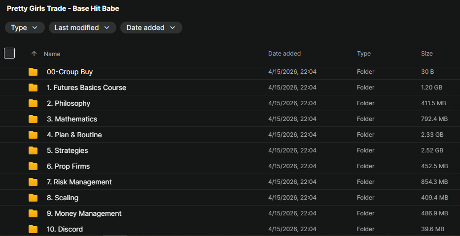Expand the Last modified filter
The height and width of the screenshot is (236, 460).
pos(82,28)
